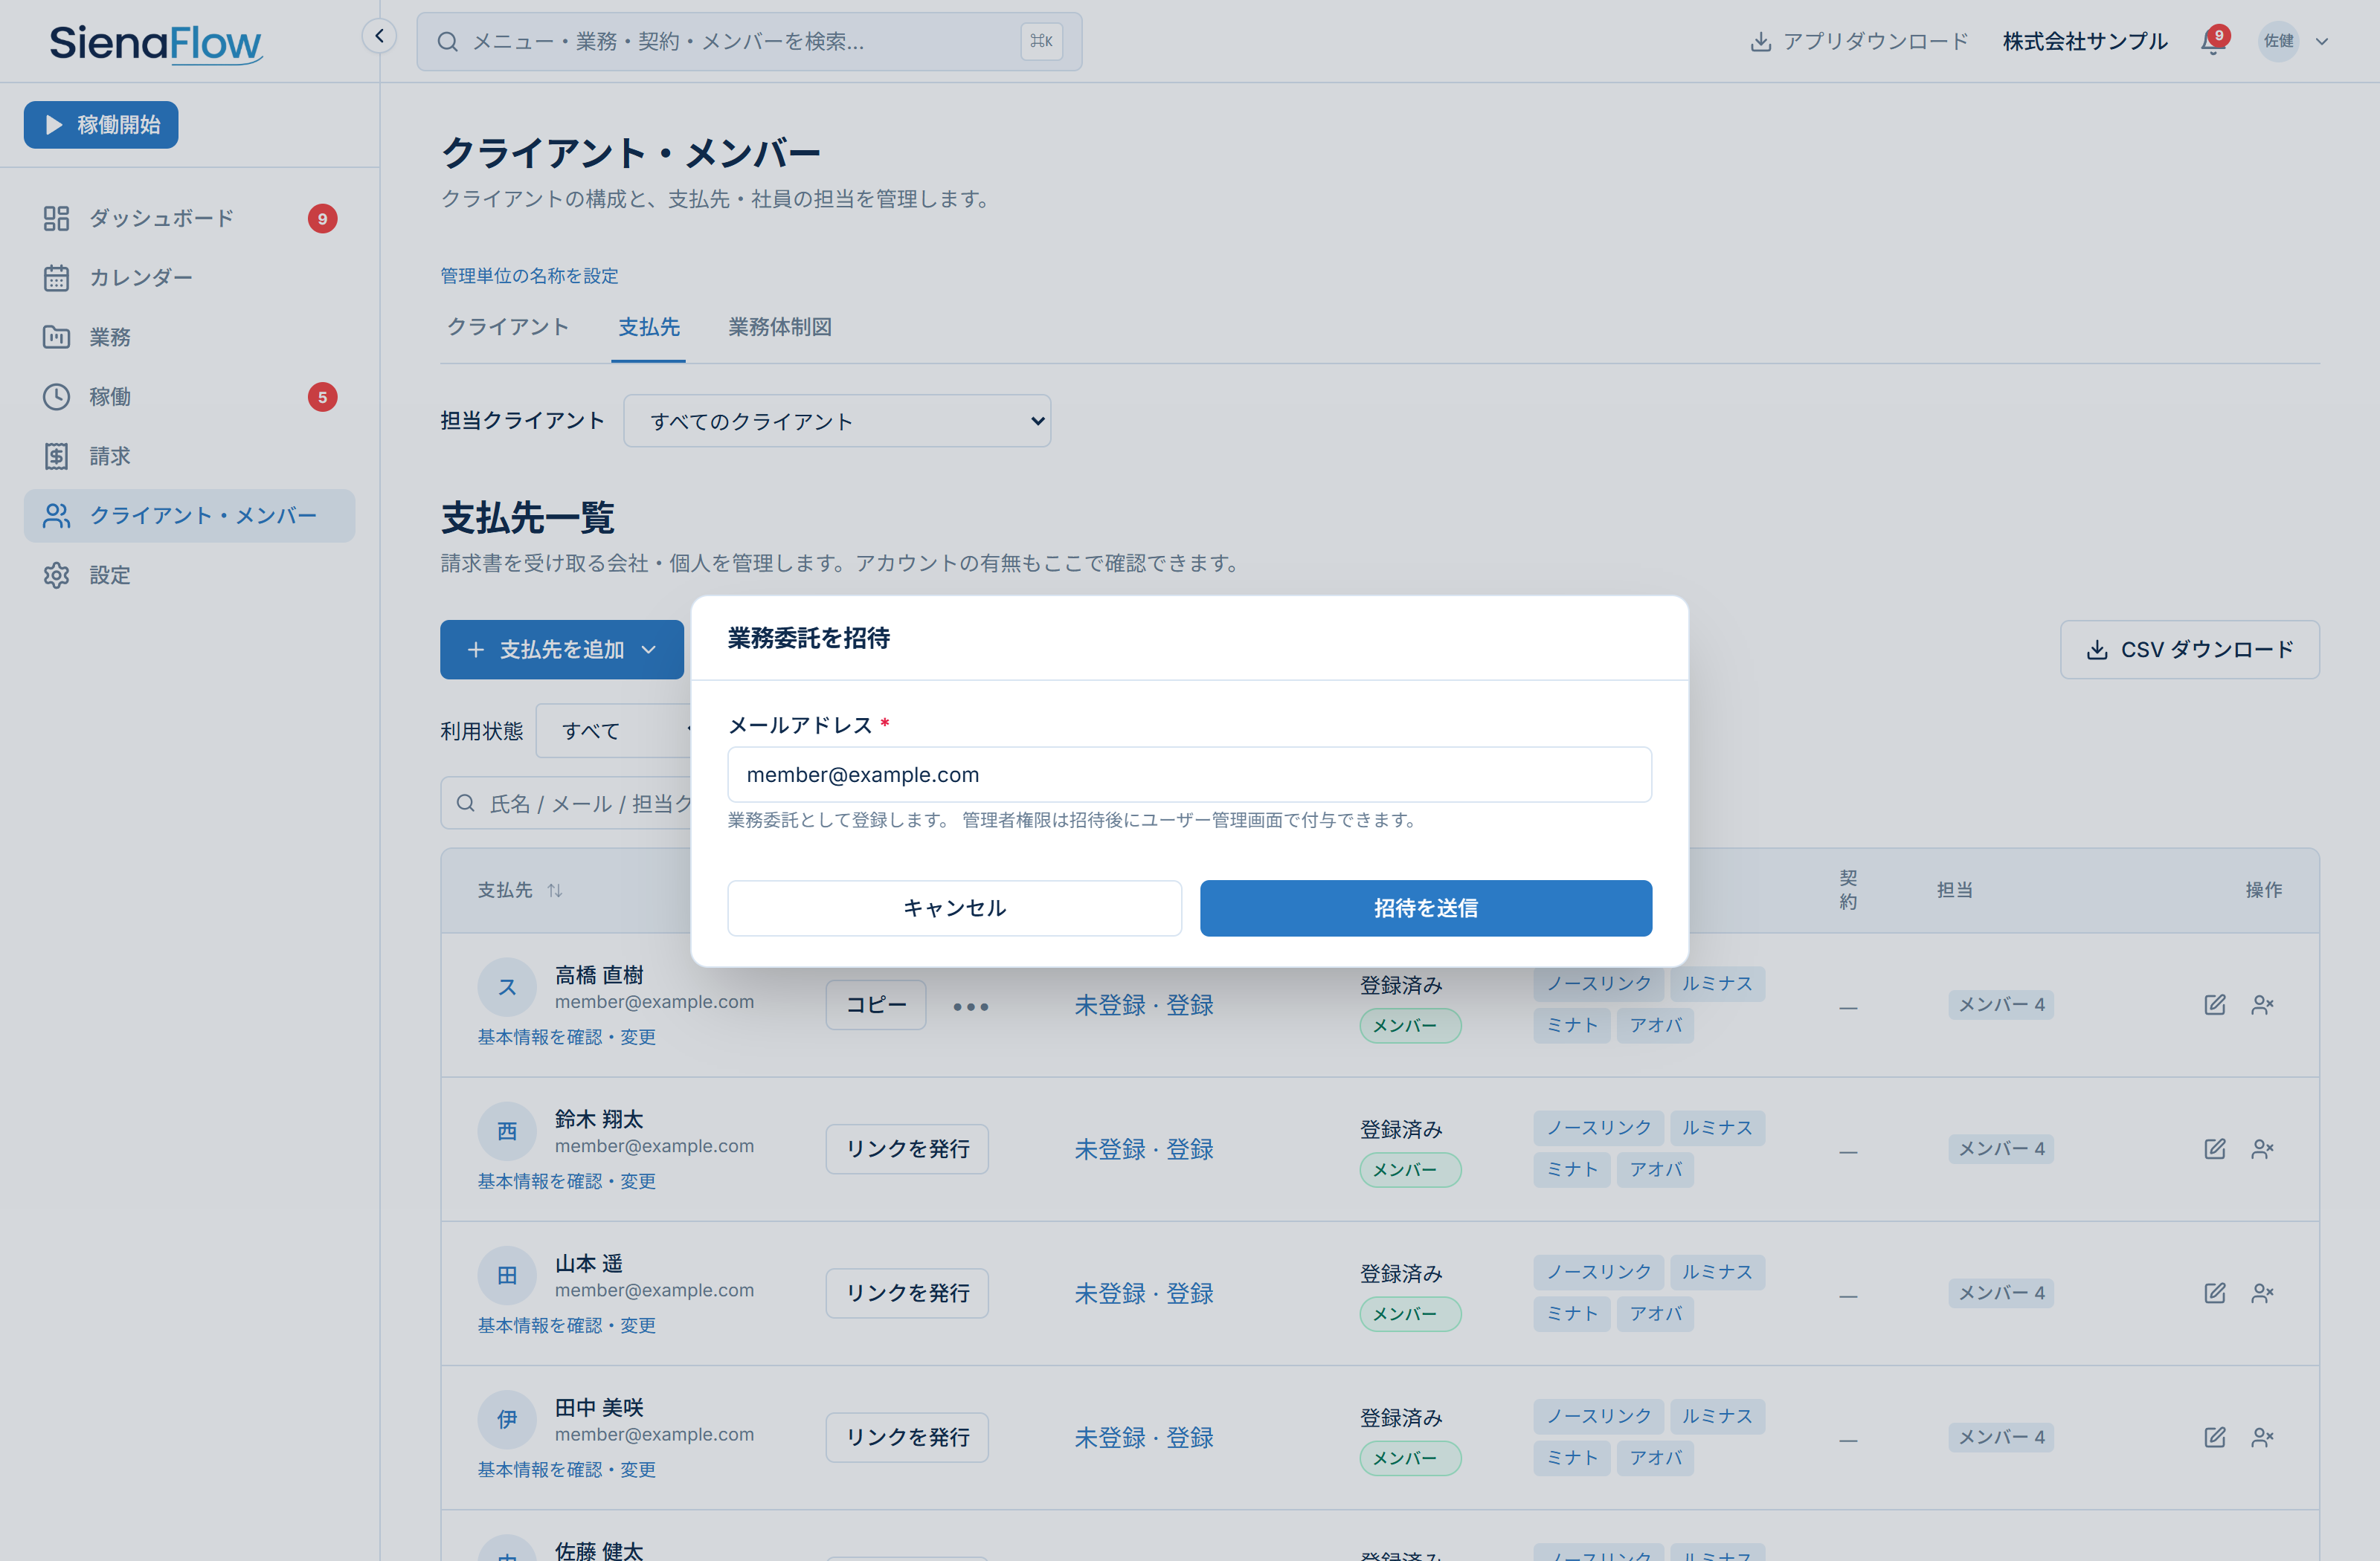Click 招待を送信 button
This screenshot has width=2380, height=1561.
click(1425, 908)
